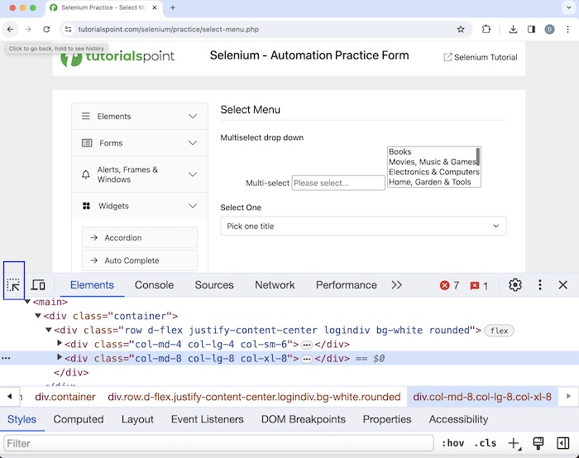This screenshot has height=458, width=579.
Task: Switch to the Console tab
Action: [x=154, y=285]
